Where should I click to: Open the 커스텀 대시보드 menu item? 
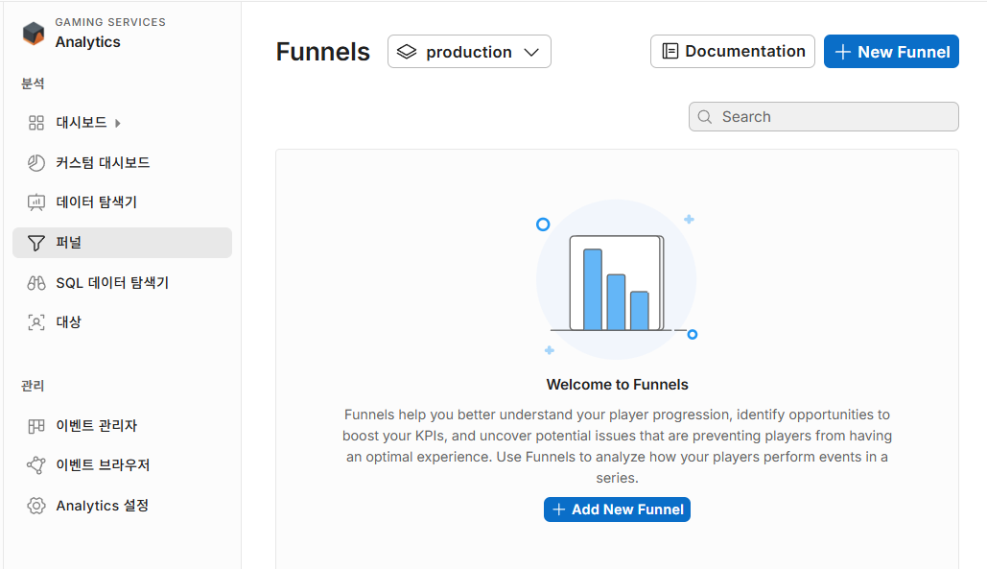[103, 163]
